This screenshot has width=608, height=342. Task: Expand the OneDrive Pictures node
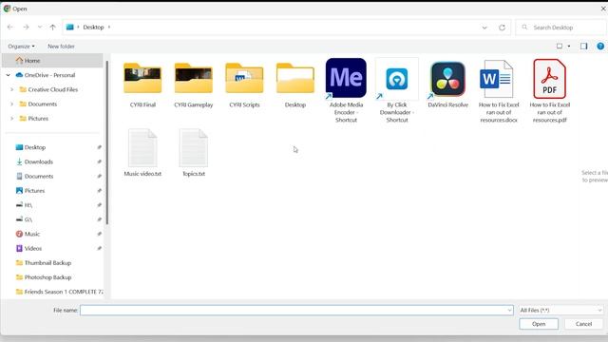11,118
